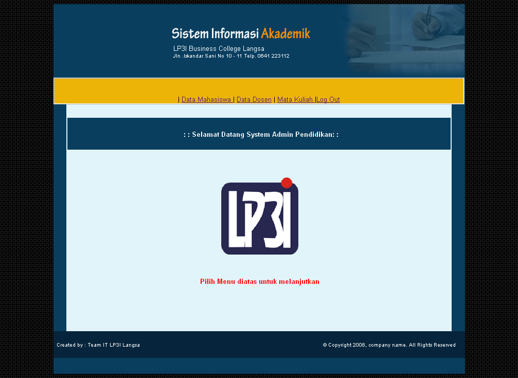Select the Data Mahasiswa menu item
Screen dimensions: 518x378
[x=206, y=99]
